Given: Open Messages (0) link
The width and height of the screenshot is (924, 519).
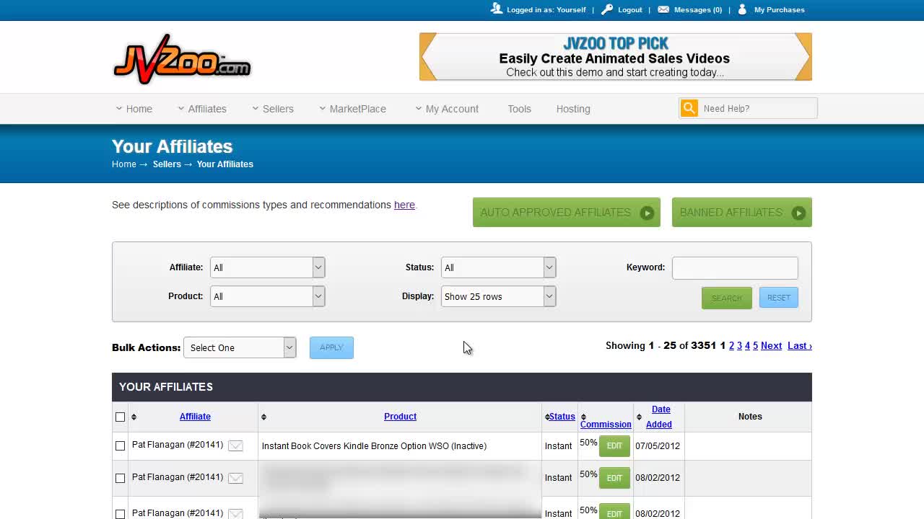Looking at the screenshot, I should coord(698,9).
